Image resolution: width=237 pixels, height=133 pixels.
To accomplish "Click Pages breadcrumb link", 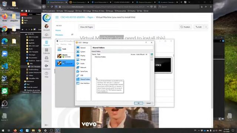I will pos(90,17).
